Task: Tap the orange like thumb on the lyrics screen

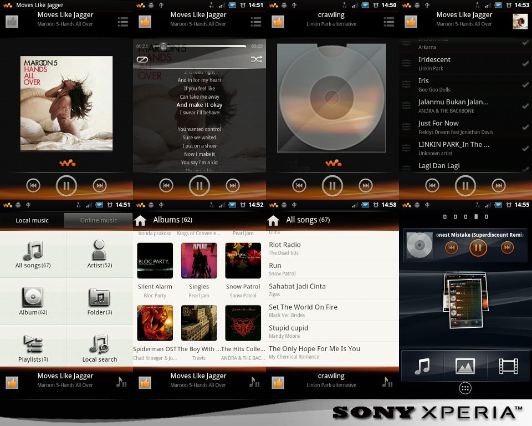Action: [x=145, y=22]
